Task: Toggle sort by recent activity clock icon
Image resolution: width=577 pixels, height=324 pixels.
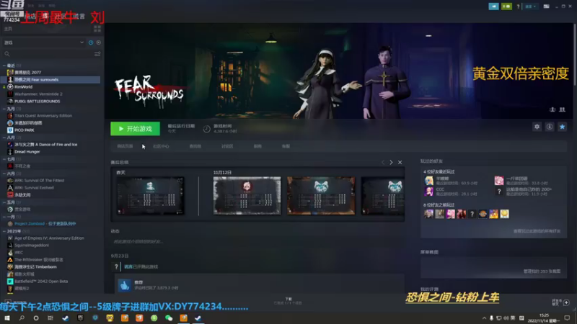Action: point(91,42)
